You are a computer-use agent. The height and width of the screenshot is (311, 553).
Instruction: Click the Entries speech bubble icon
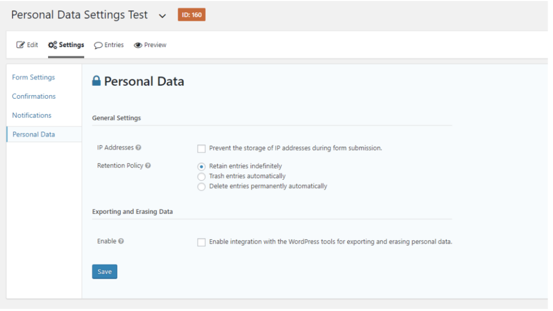(98, 45)
